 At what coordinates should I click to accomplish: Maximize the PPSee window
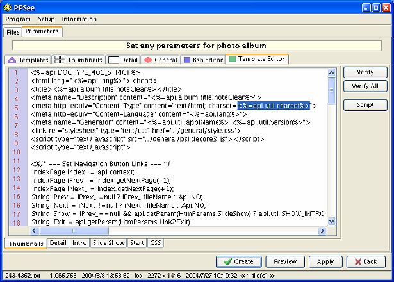pyautogui.click(x=376, y=8)
